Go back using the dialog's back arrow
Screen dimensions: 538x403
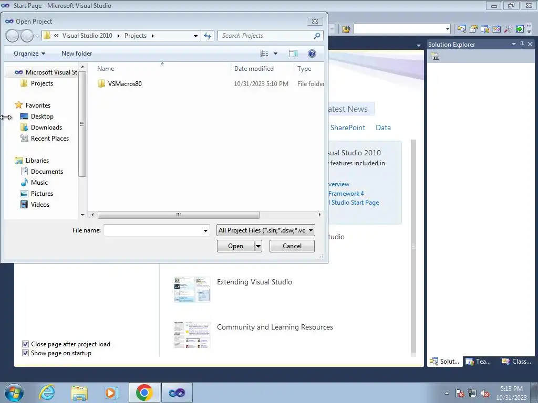[12, 36]
